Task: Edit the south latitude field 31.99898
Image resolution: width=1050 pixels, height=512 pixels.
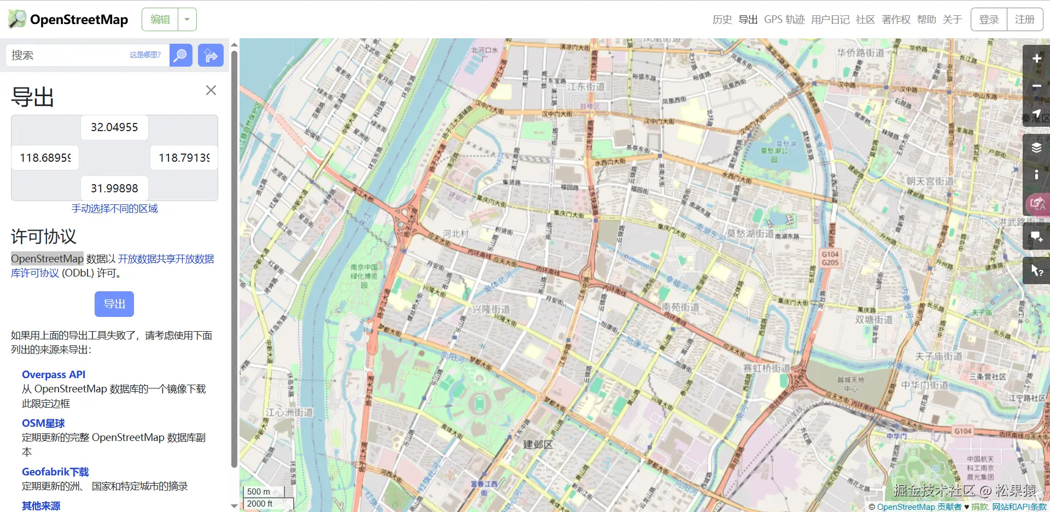Action: tap(114, 189)
